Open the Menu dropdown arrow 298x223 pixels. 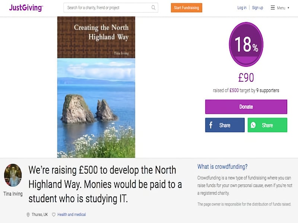pos(288,7)
